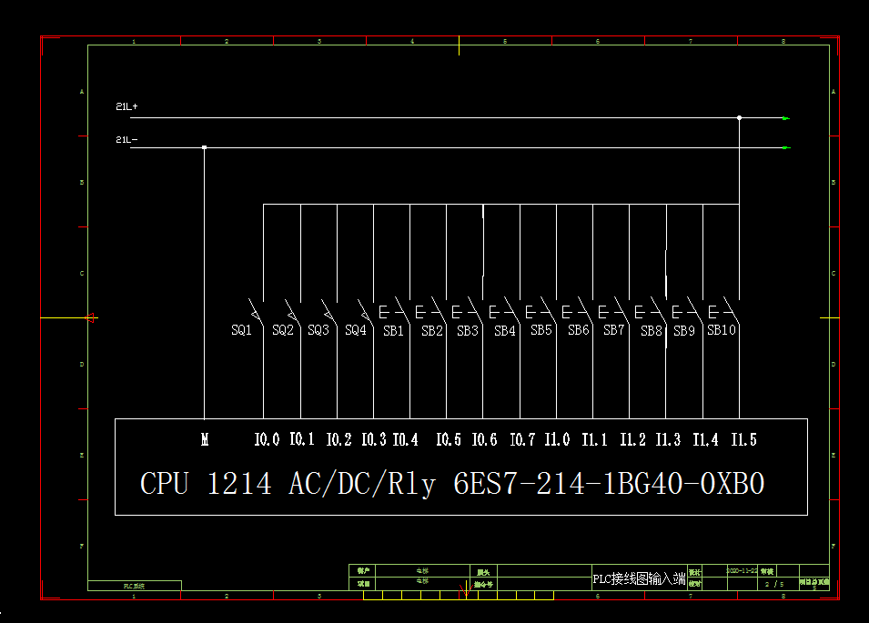Viewport: 869px width, 623px height.
Task: Select the I1.1 input terminal label
Action: coord(595,439)
